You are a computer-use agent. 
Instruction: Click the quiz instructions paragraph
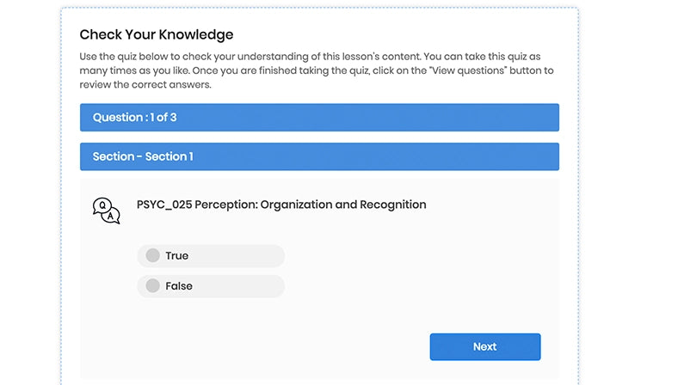(x=317, y=70)
